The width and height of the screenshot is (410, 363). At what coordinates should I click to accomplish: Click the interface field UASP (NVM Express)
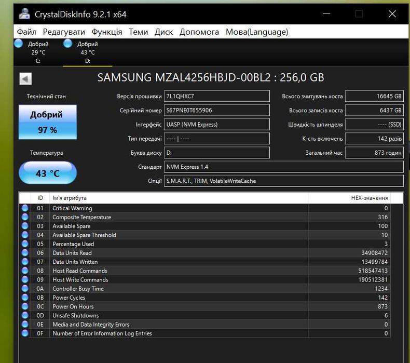pyautogui.click(x=217, y=124)
